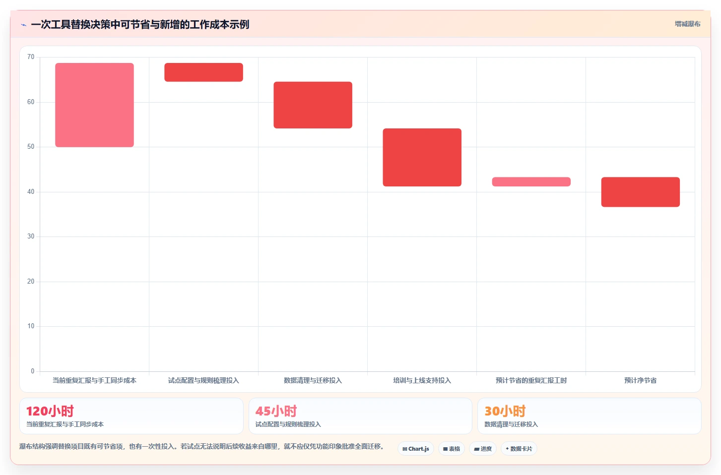Select the 预计节省的重复汇报工时 thin bar
This screenshot has height=475, width=721.
coord(531,182)
